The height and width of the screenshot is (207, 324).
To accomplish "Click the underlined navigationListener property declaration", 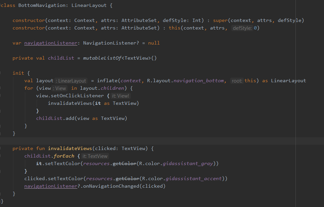I will point(51,43).
